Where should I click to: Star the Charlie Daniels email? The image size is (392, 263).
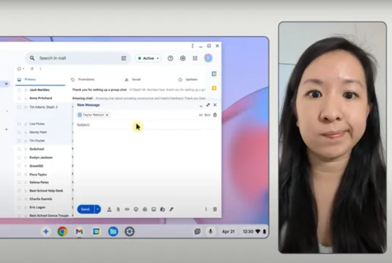click(x=26, y=199)
